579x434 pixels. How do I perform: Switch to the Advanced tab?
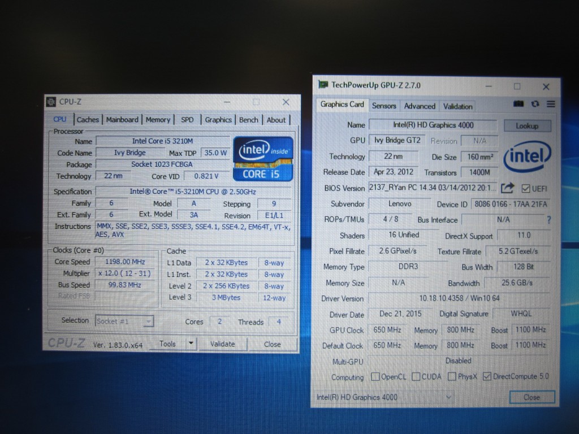click(x=420, y=106)
